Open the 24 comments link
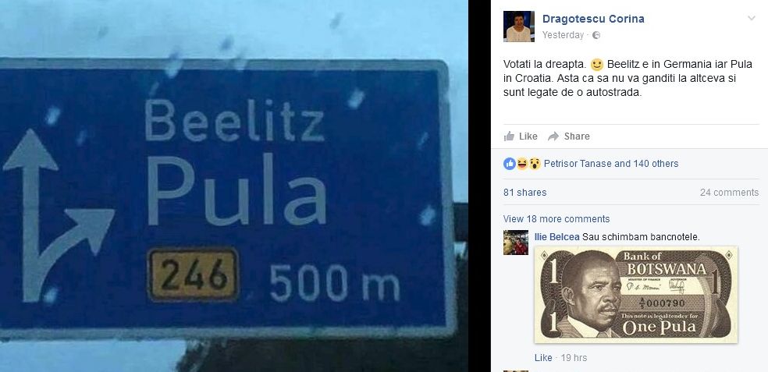The image size is (768, 372). 729,193
